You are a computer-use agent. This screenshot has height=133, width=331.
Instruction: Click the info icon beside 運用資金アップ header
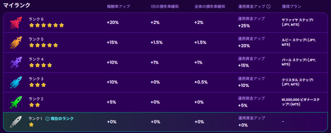pos(269,6)
